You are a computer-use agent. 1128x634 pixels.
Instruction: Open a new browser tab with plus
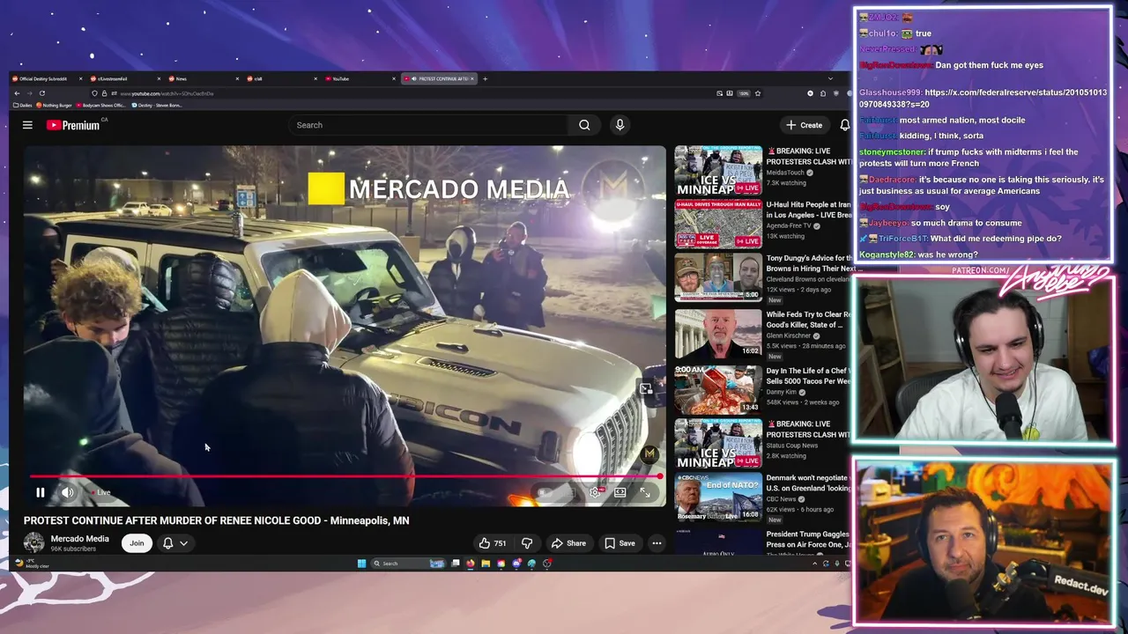point(485,78)
